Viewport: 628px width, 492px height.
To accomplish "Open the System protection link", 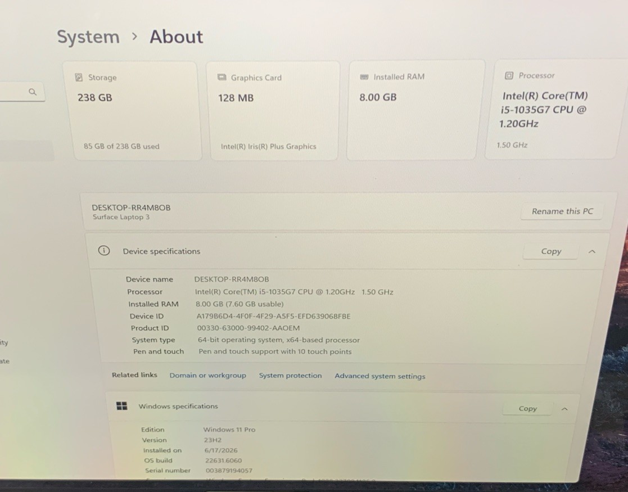I will click(290, 376).
